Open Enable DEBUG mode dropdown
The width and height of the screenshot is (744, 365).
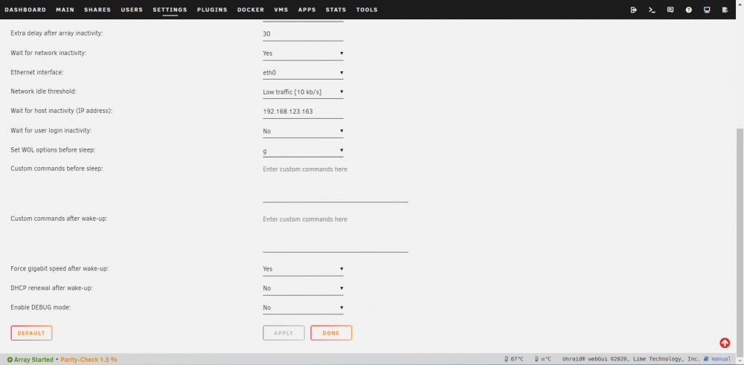coord(303,308)
